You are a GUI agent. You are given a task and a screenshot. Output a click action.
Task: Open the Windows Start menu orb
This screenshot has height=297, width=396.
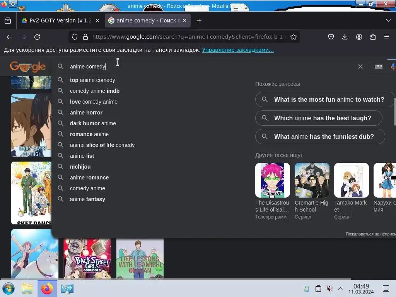pos(9,288)
